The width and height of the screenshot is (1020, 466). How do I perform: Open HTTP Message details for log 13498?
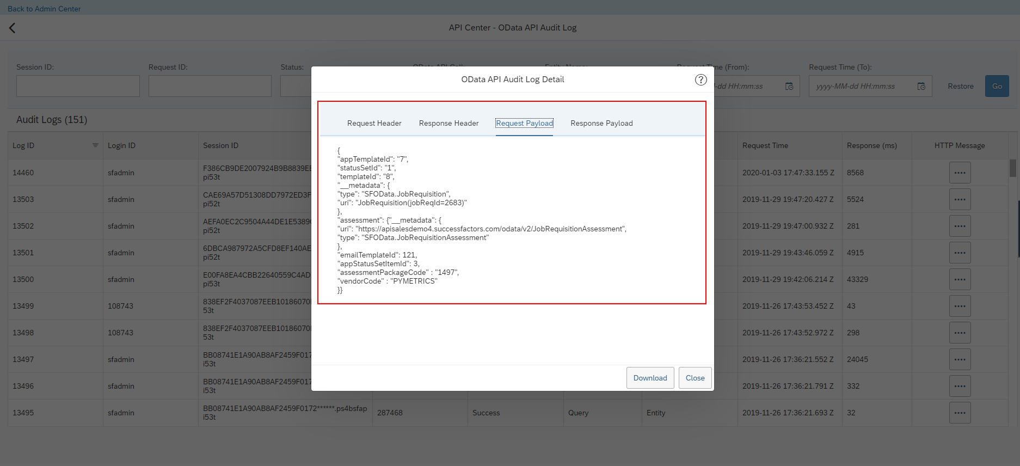pyautogui.click(x=960, y=333)
